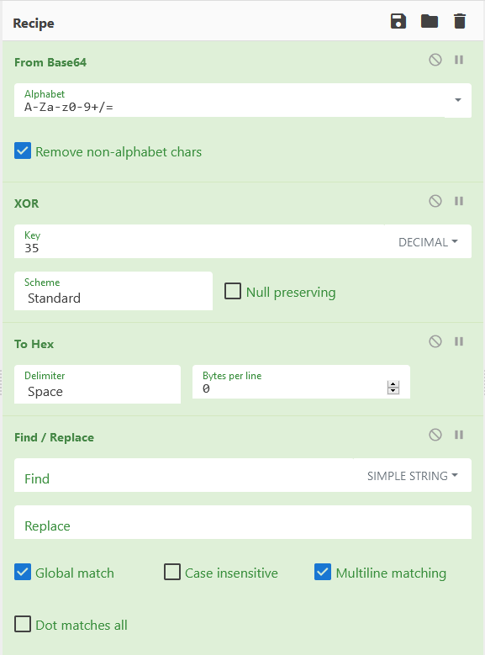485x655 pixels.
Task: Change the XOR key format from DECIMAL
Action: point(428,242)
